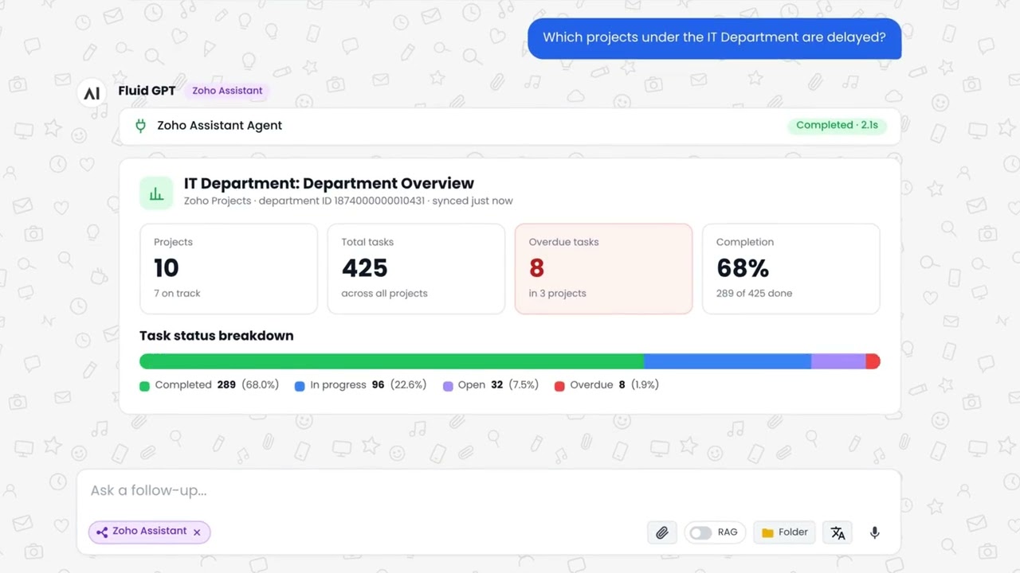Click the green Completed bar segment
Image resolution: width=1020 pixels, height=573 pixels.
(x=391, y=361)
